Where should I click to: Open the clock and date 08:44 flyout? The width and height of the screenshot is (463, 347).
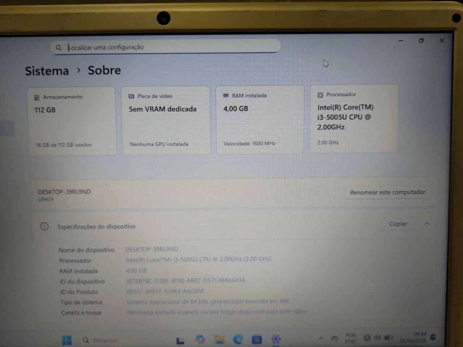pyautogui.click(x=413, y=337)
